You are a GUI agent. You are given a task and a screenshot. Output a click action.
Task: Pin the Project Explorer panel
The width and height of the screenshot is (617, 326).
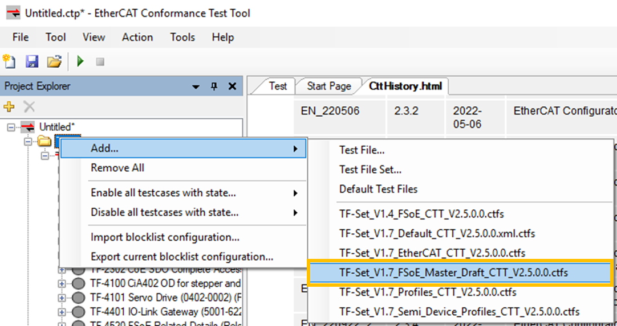214,86
